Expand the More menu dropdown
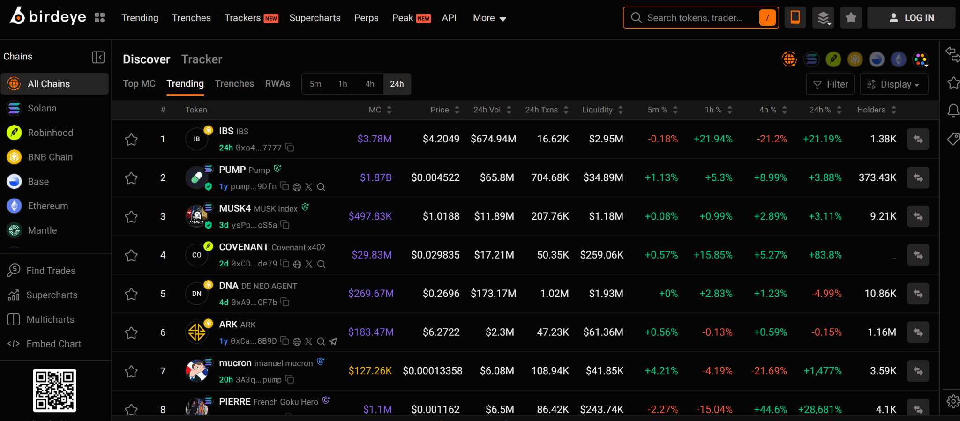Screen dimensions: 960x421 click(x=489, y=18)
